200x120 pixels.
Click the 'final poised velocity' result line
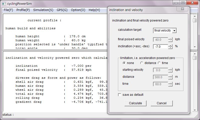(53, 70)
